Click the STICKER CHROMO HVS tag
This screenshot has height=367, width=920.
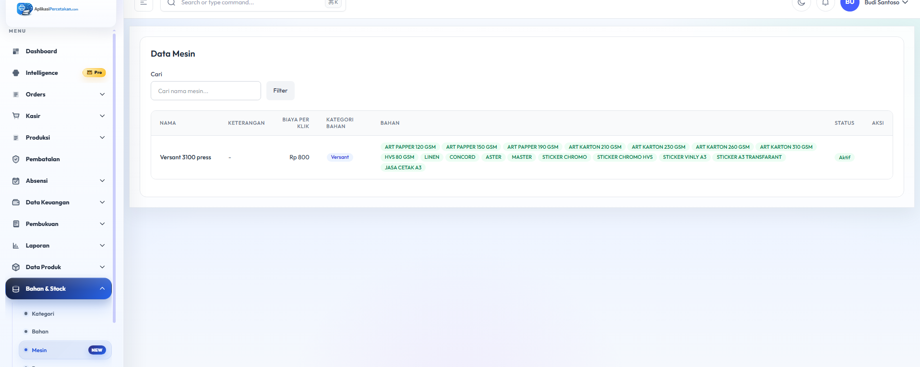[625, 157]
